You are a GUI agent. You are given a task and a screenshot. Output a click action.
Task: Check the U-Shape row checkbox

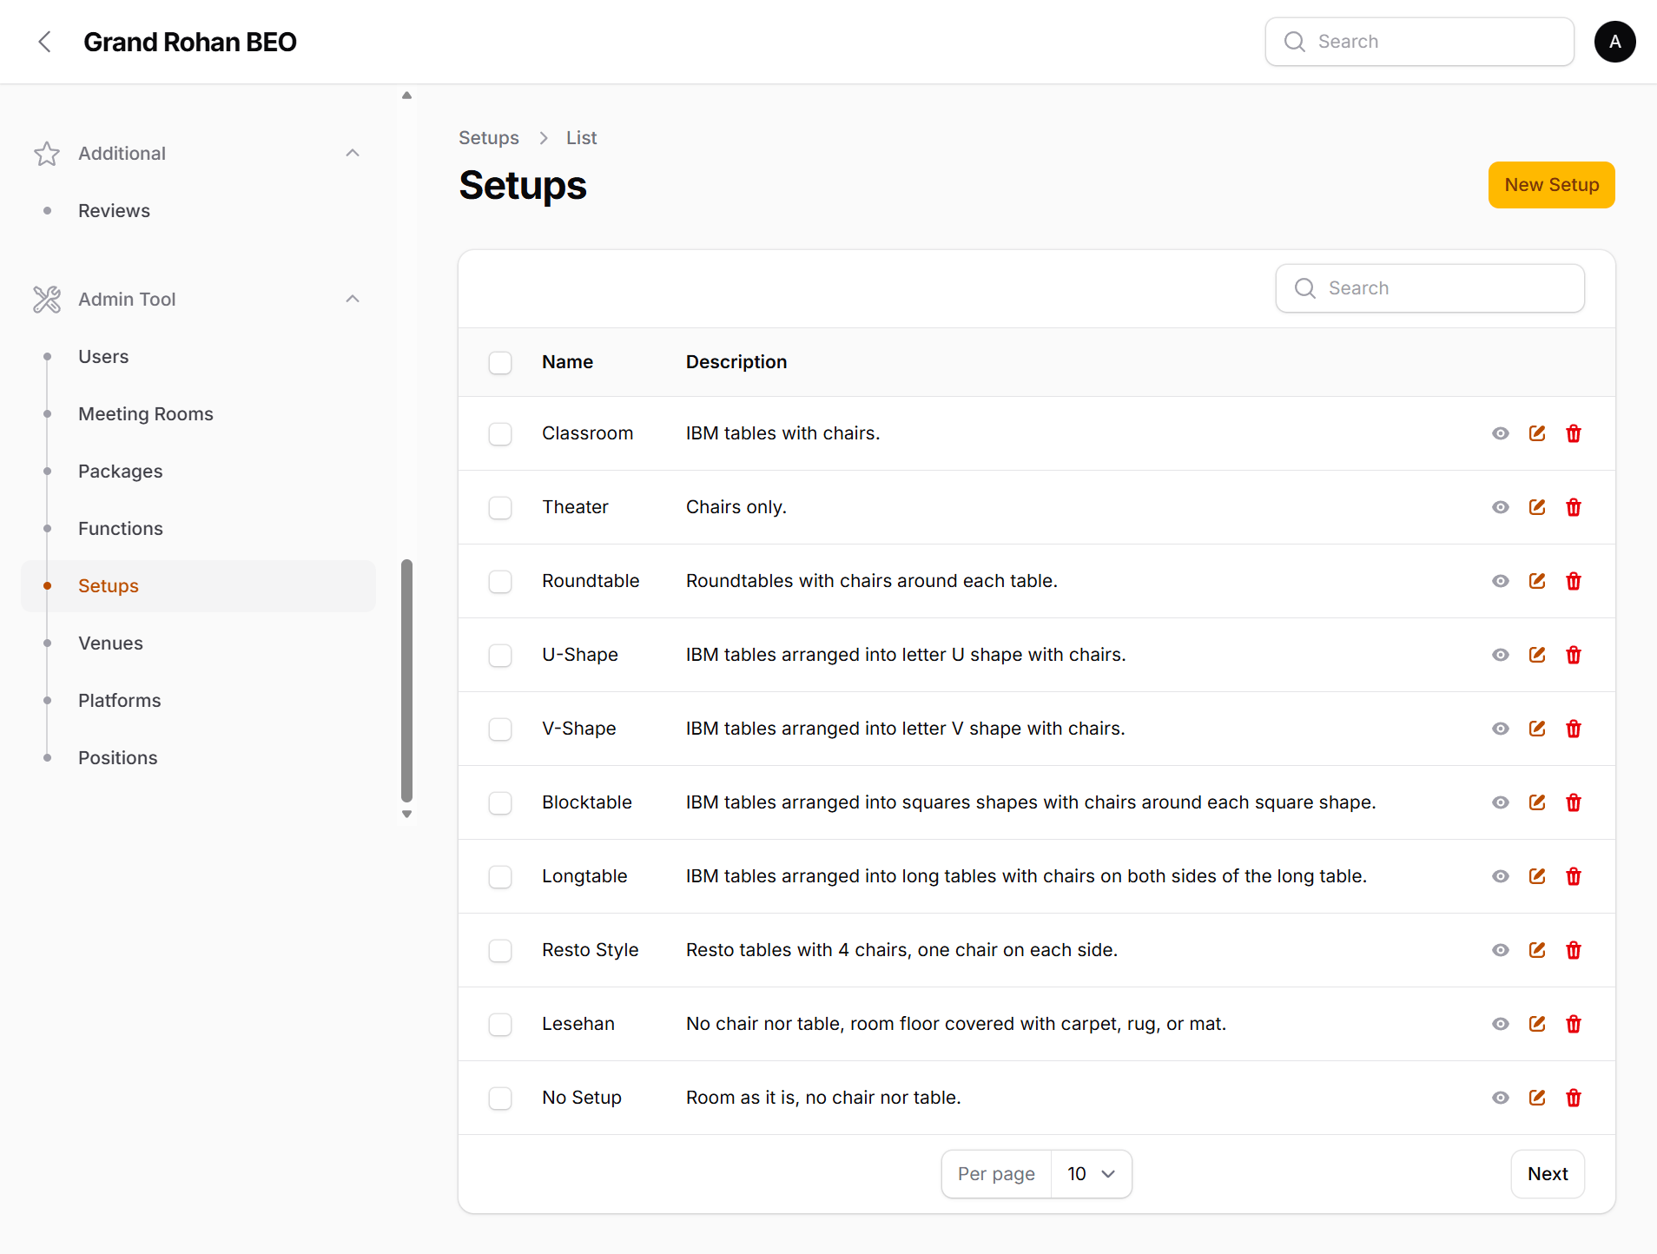[500, 655]
